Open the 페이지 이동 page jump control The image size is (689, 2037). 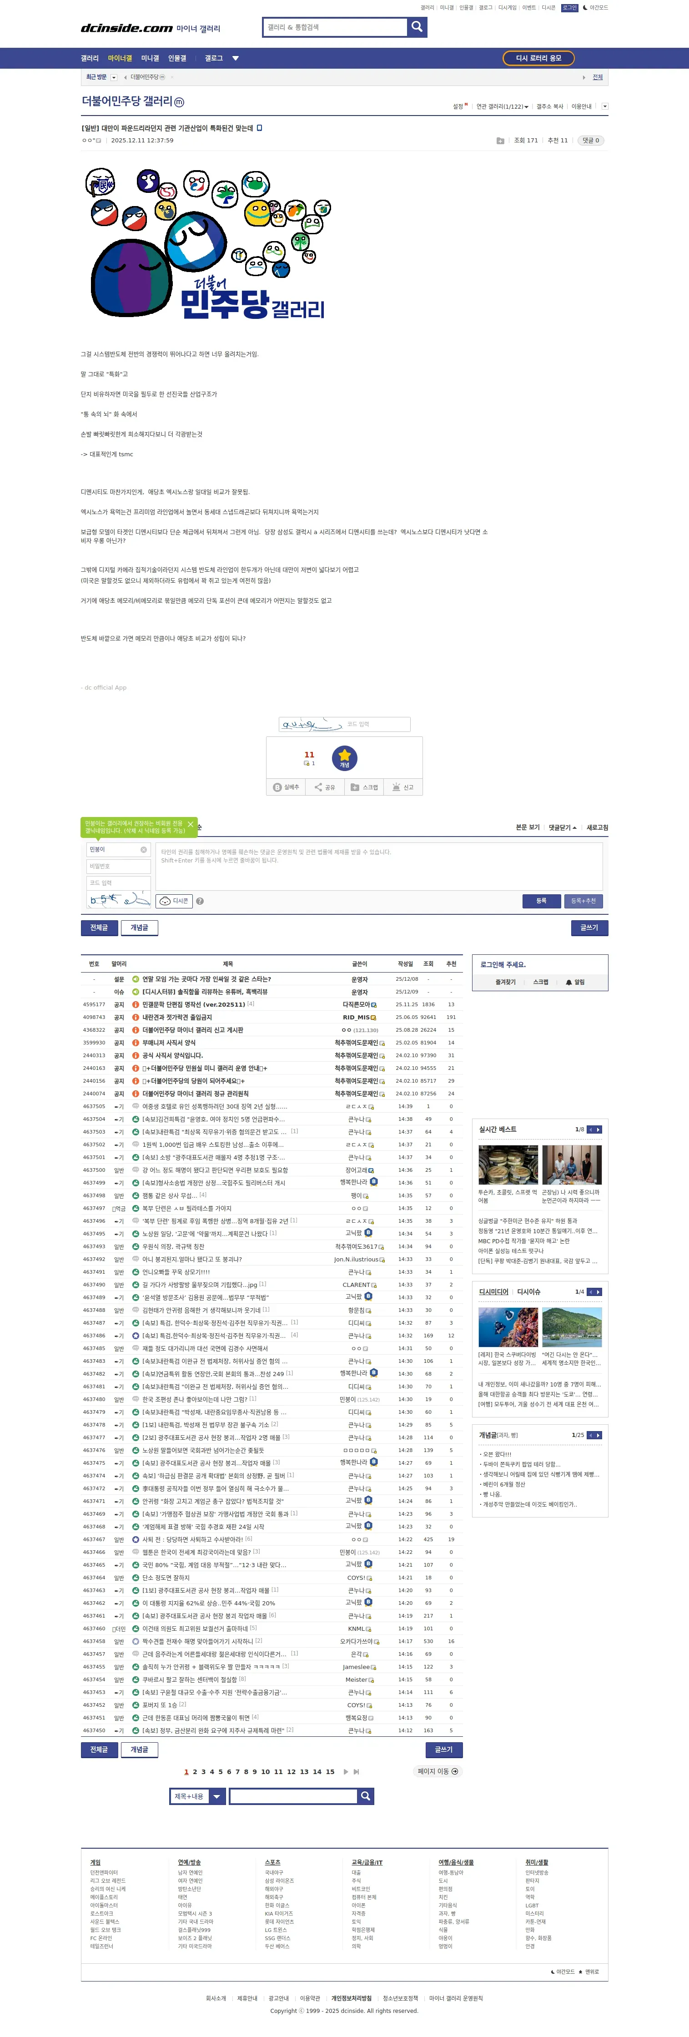coord(438,1771)
